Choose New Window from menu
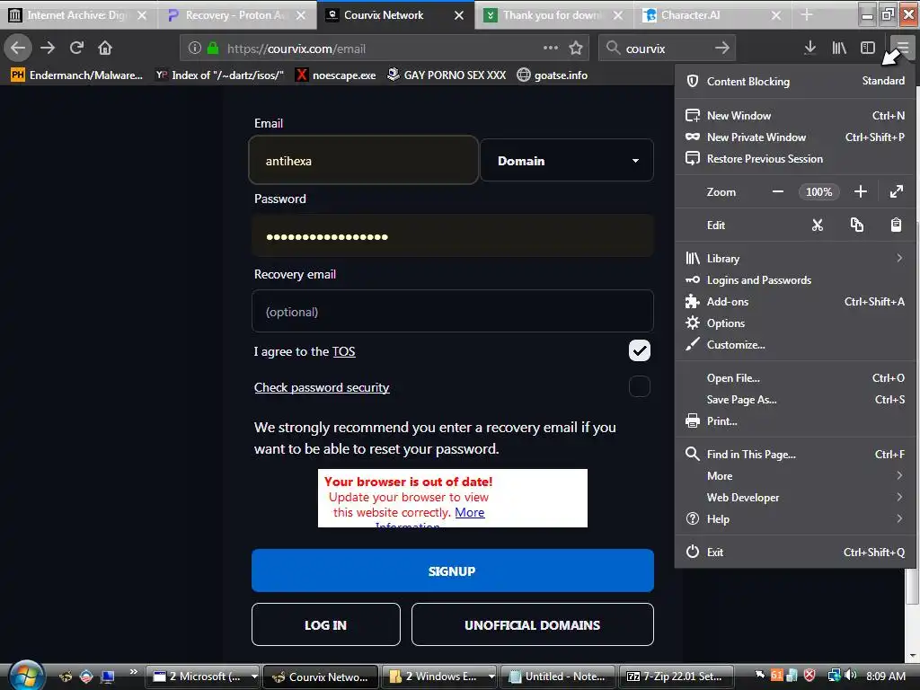This screenshot has width=920, height=690. point(795,116)
